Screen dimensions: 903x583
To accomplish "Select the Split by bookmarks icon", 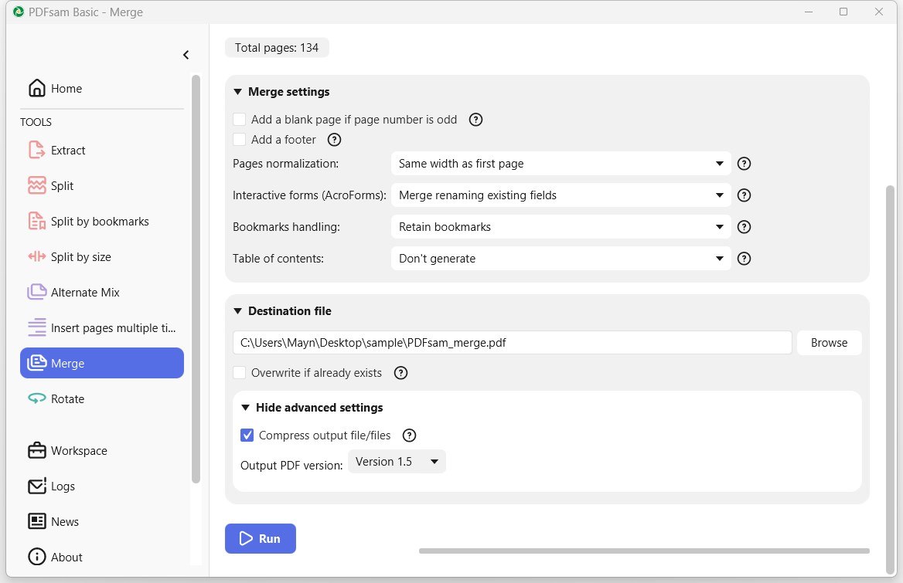I will pyautogui.click(x=36, y=222).
